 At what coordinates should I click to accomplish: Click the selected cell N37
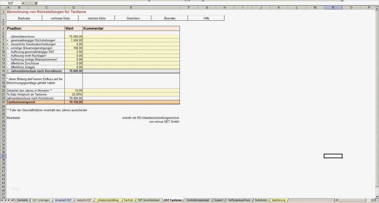coord(333,156)
